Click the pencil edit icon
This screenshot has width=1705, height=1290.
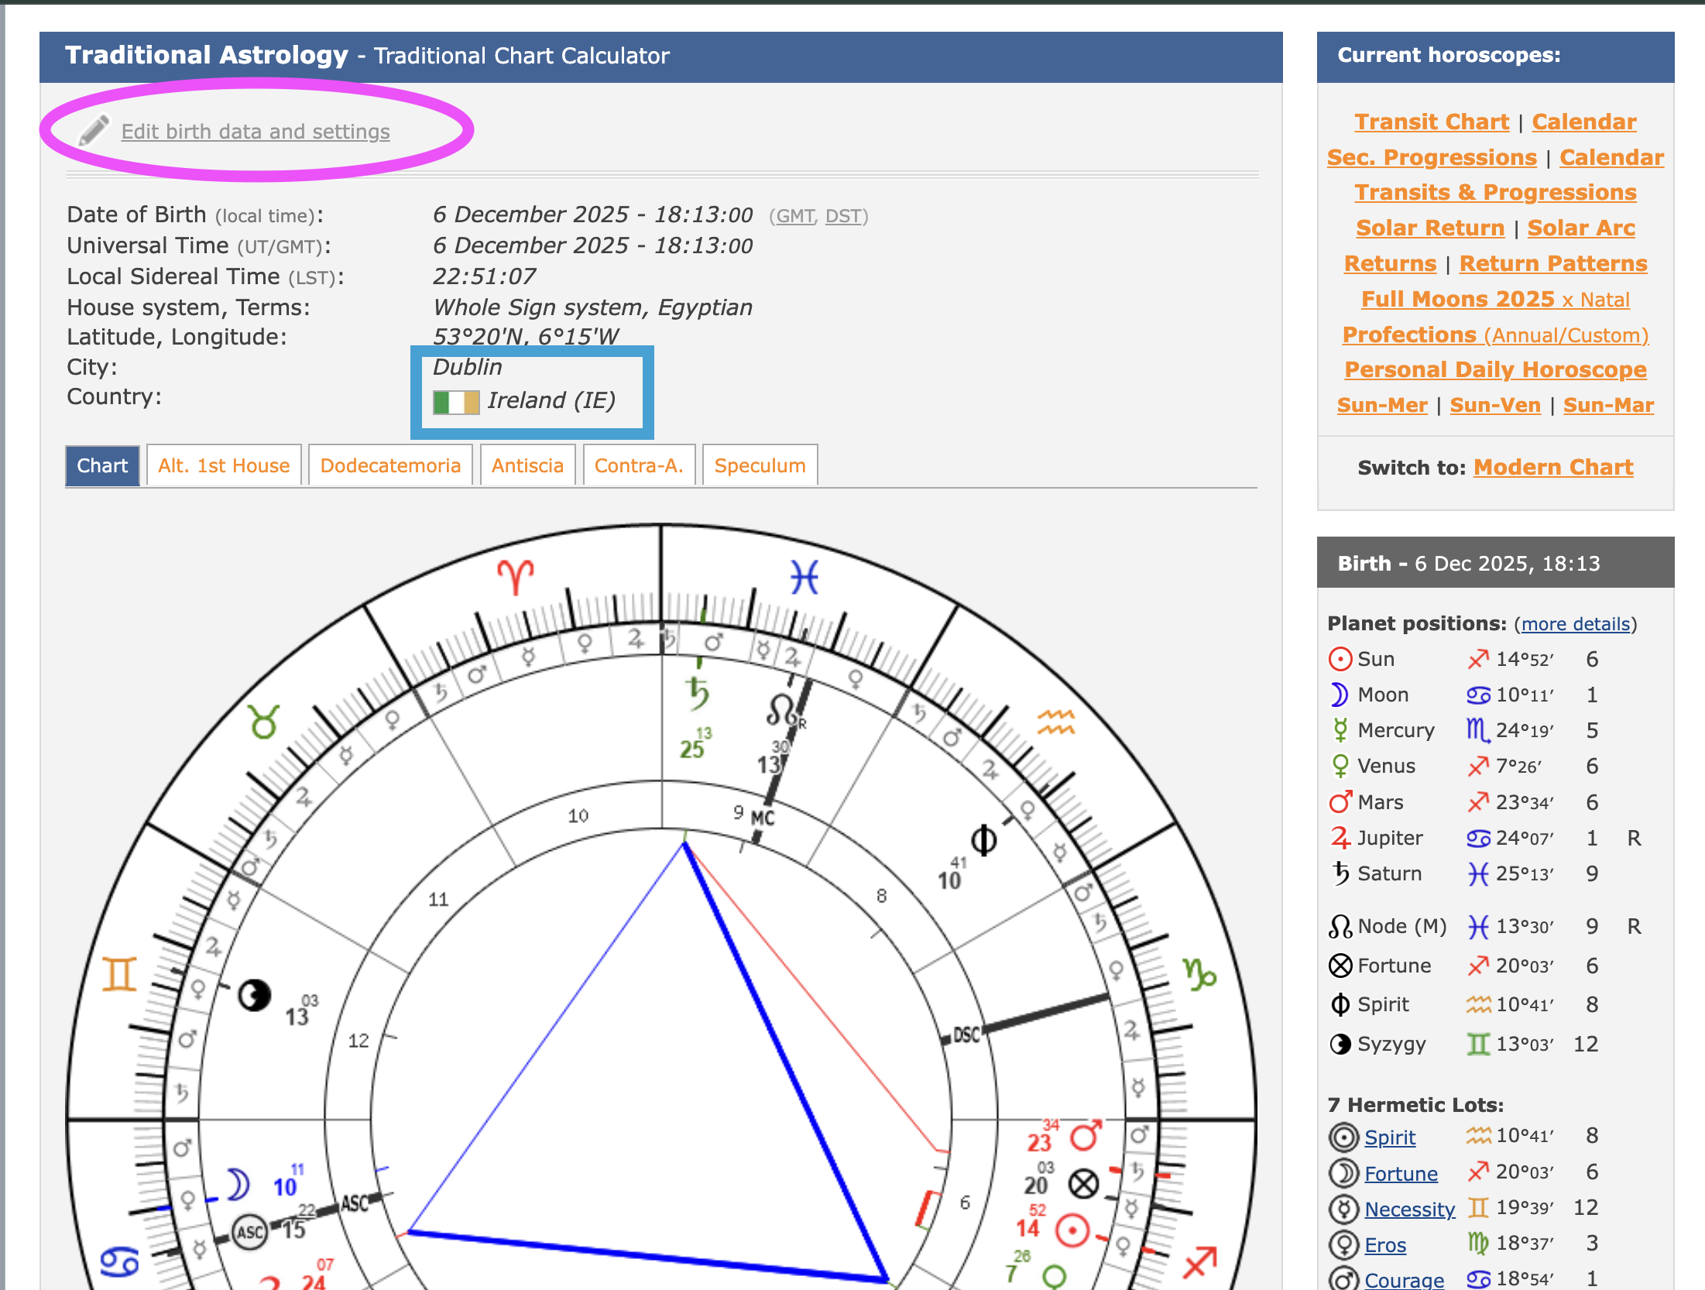[x=94, y=131]
